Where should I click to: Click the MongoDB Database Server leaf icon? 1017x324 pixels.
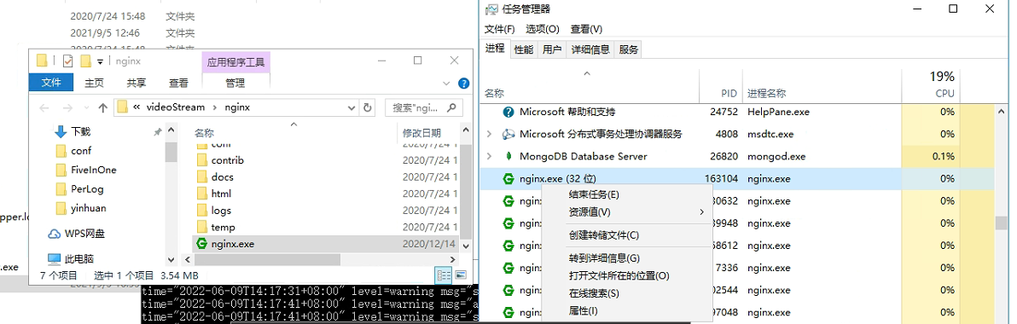point(508,156)
